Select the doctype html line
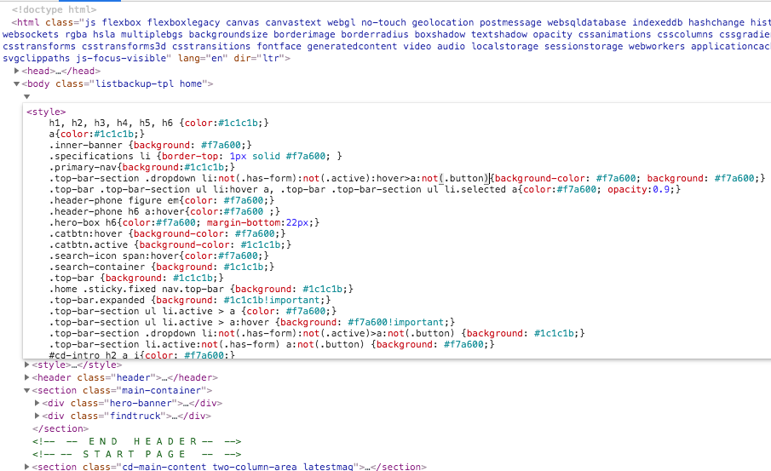The width and height of the screenshot is (771, 471). coord(54,9)
